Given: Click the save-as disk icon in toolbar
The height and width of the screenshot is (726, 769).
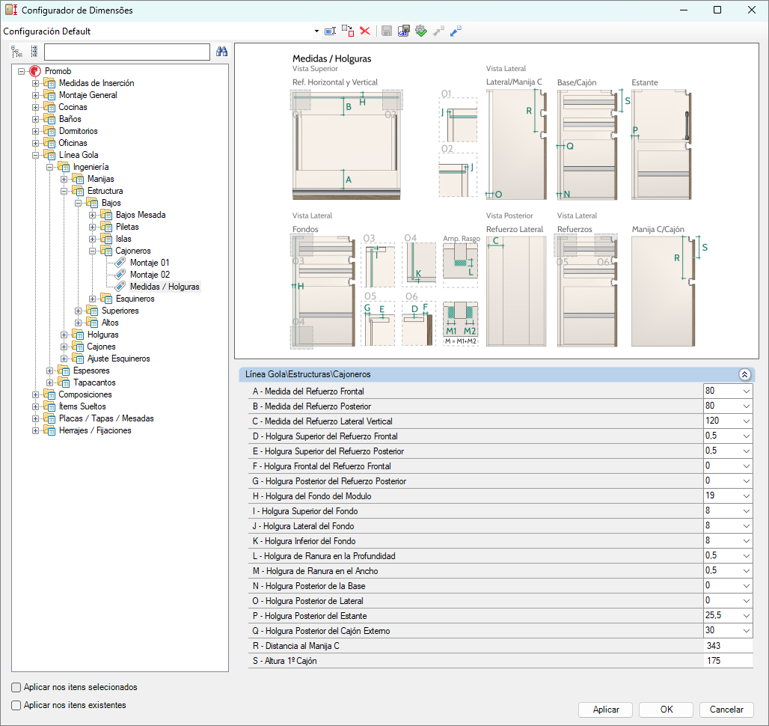Looking at the screenshot, I should click(404, 31).
